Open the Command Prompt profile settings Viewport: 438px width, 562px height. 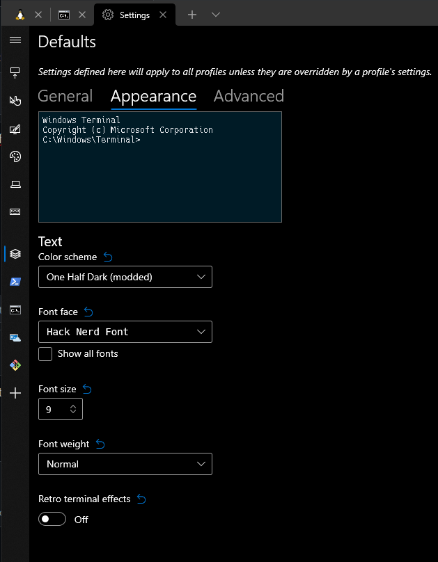pos(15,310)
